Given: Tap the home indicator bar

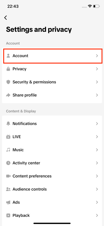Looking at the screenshot, I should (52, 223).
